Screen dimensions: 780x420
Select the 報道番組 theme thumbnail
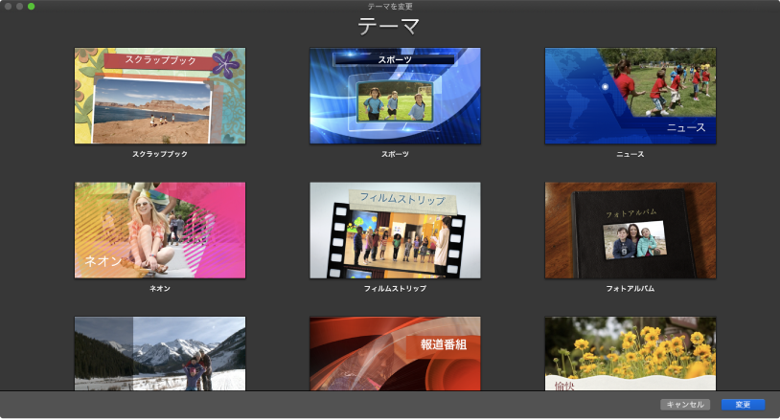click(395, 353)
